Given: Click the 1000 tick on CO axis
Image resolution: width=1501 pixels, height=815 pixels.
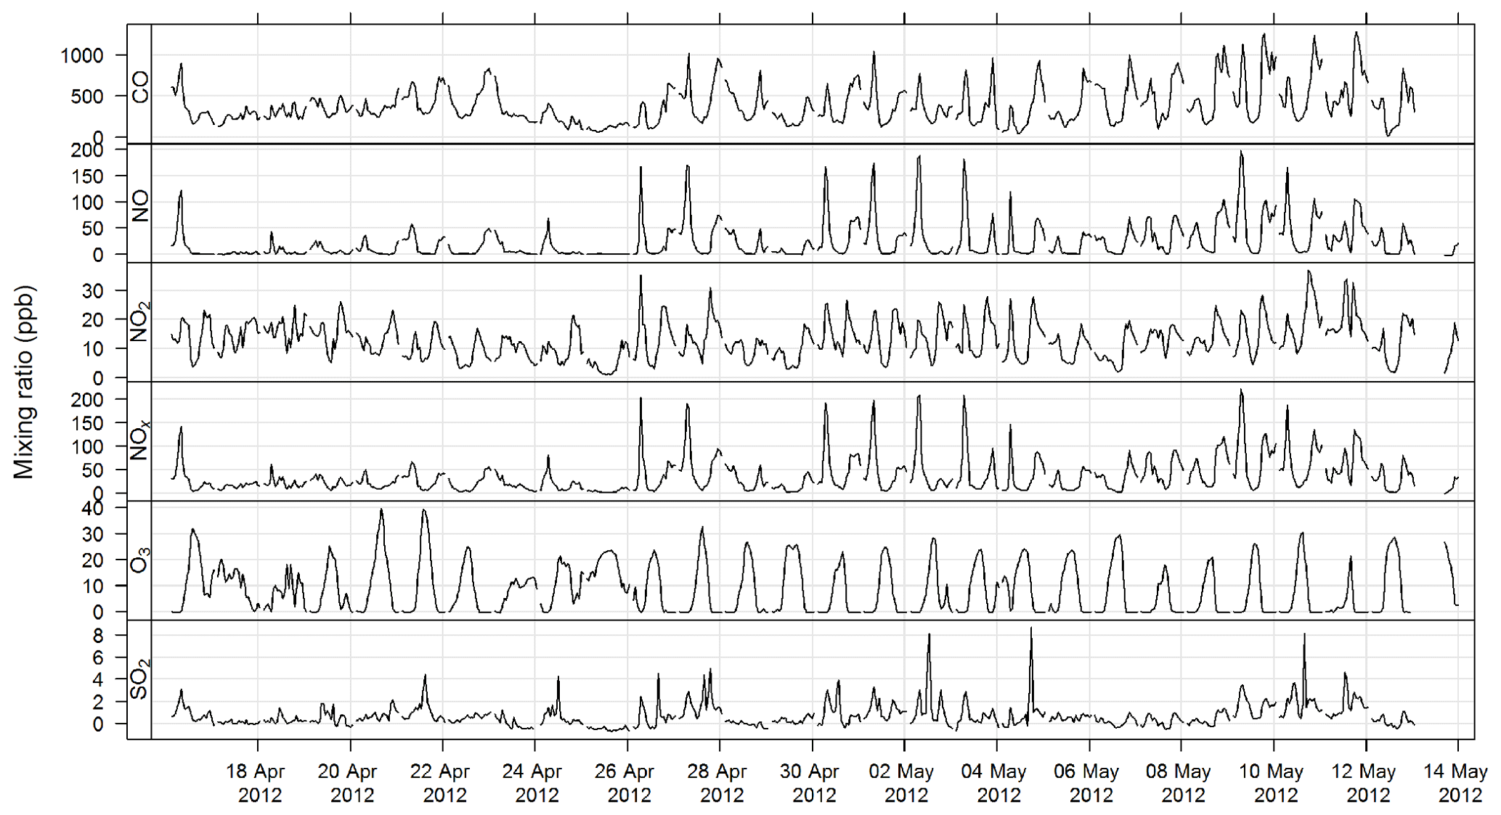Looking at the screenshot, I should pyautogui.click(x=81, y=56).
